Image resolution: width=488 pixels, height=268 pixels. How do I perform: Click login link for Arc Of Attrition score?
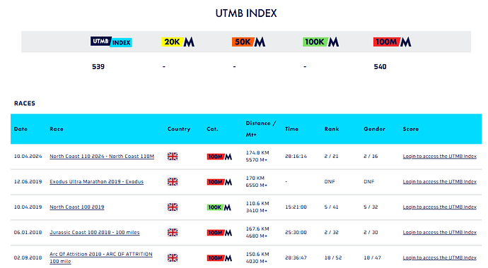[439, 257]
